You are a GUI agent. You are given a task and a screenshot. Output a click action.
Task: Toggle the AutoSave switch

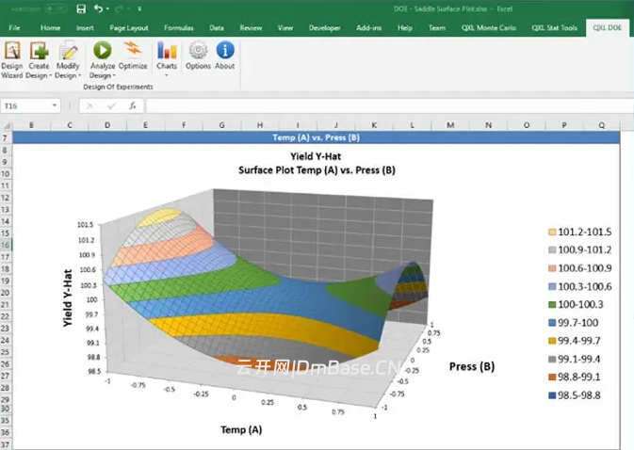coord(56,8)
